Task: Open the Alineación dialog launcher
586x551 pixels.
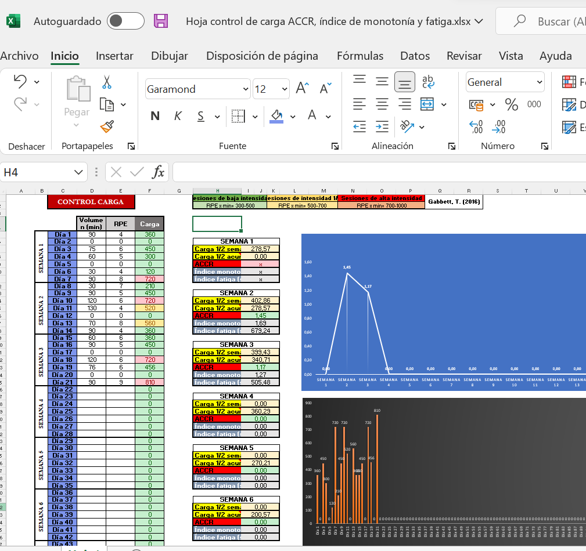Action: coord(451,146)
